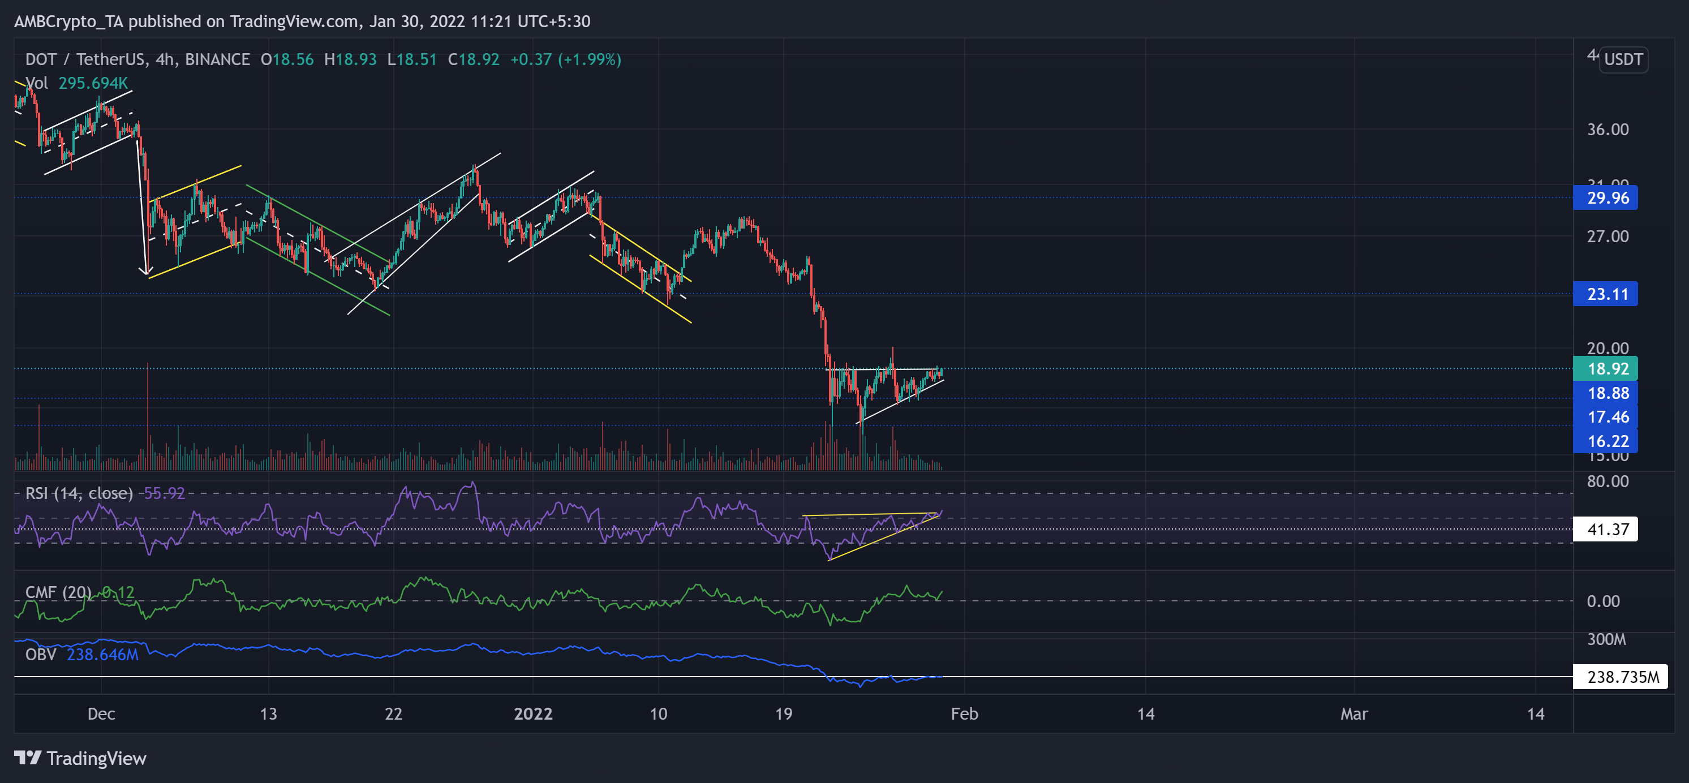Click the Dec date on time axis

pyautogui.click(x=101, y=713)
